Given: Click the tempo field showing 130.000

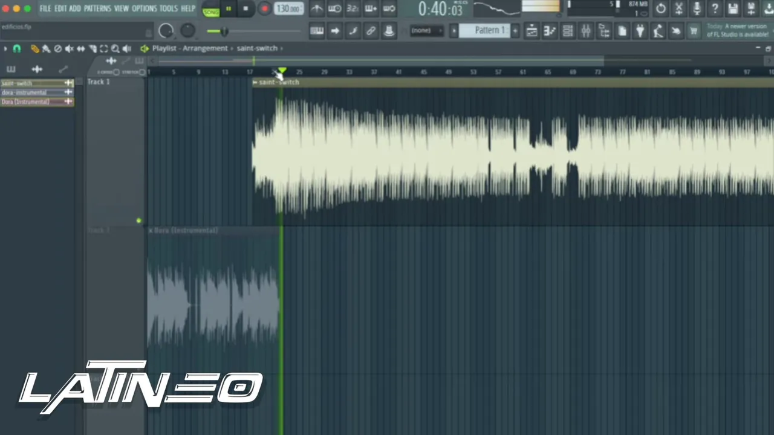Looking at the screenshot, I should tap(288, 9).
